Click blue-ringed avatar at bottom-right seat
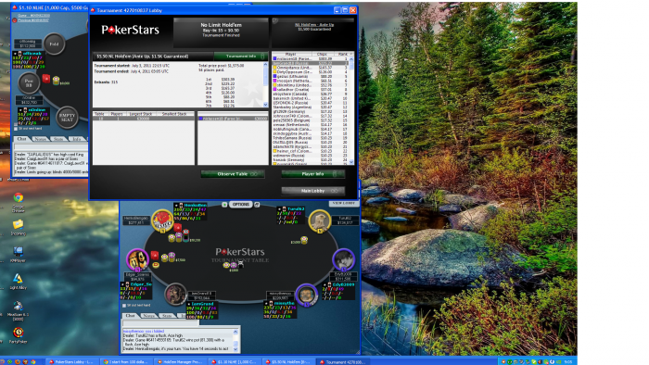This screenshot has width=649, height=365. [306, 295]
